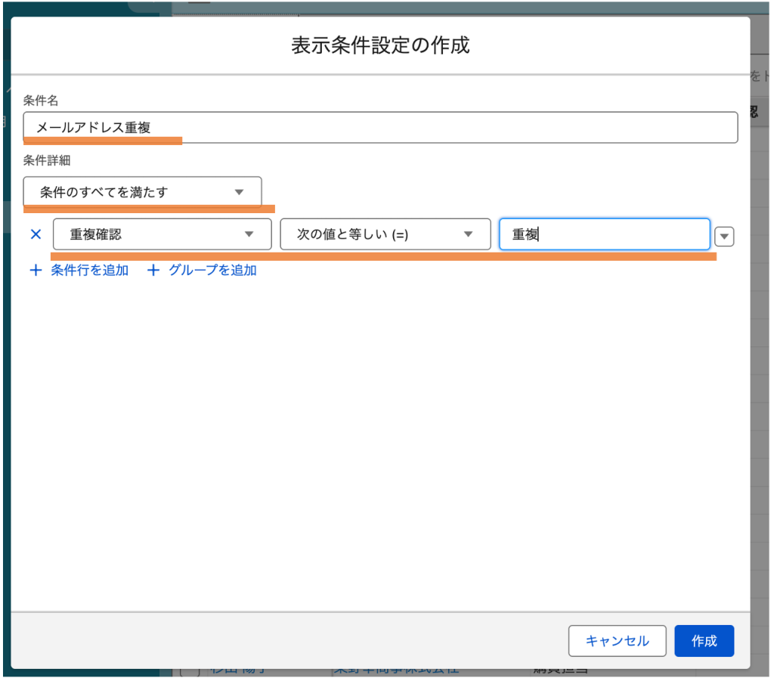Click the arrow on 次の値と等しい operator selector
Screen dimensions: 774x678
click(469, 234)
